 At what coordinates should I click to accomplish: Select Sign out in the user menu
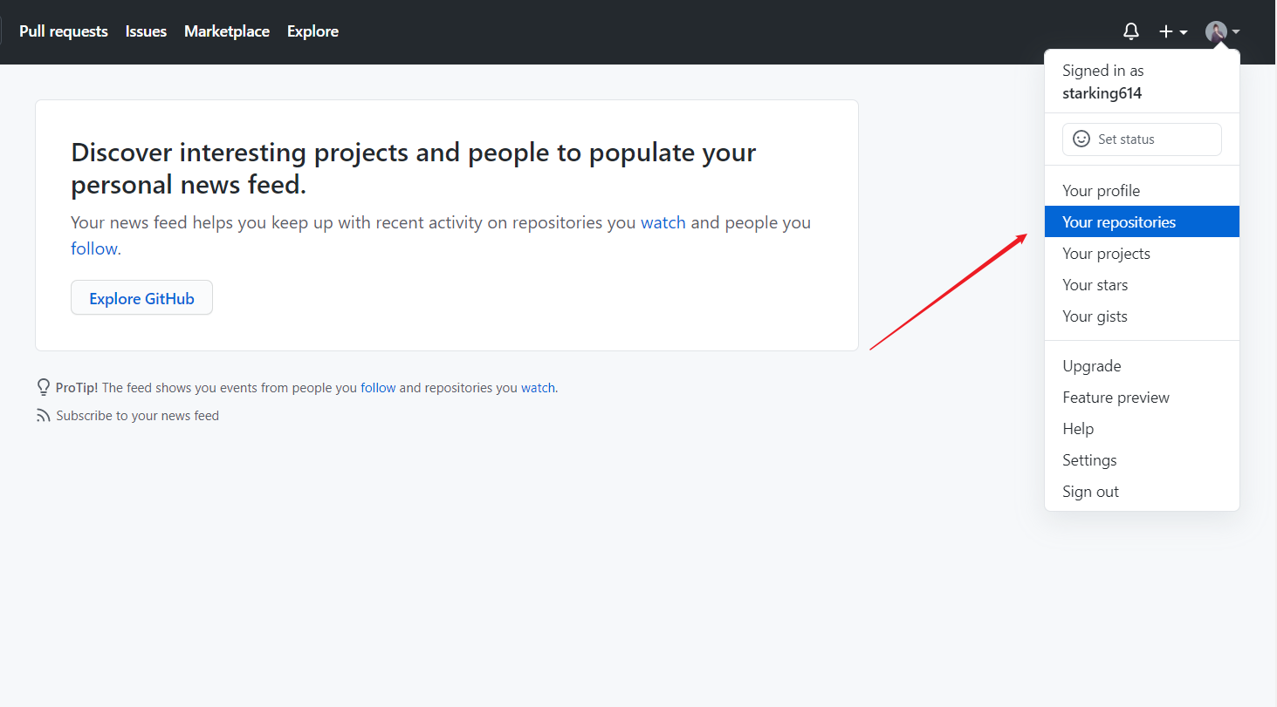[x=1090, y=492]
